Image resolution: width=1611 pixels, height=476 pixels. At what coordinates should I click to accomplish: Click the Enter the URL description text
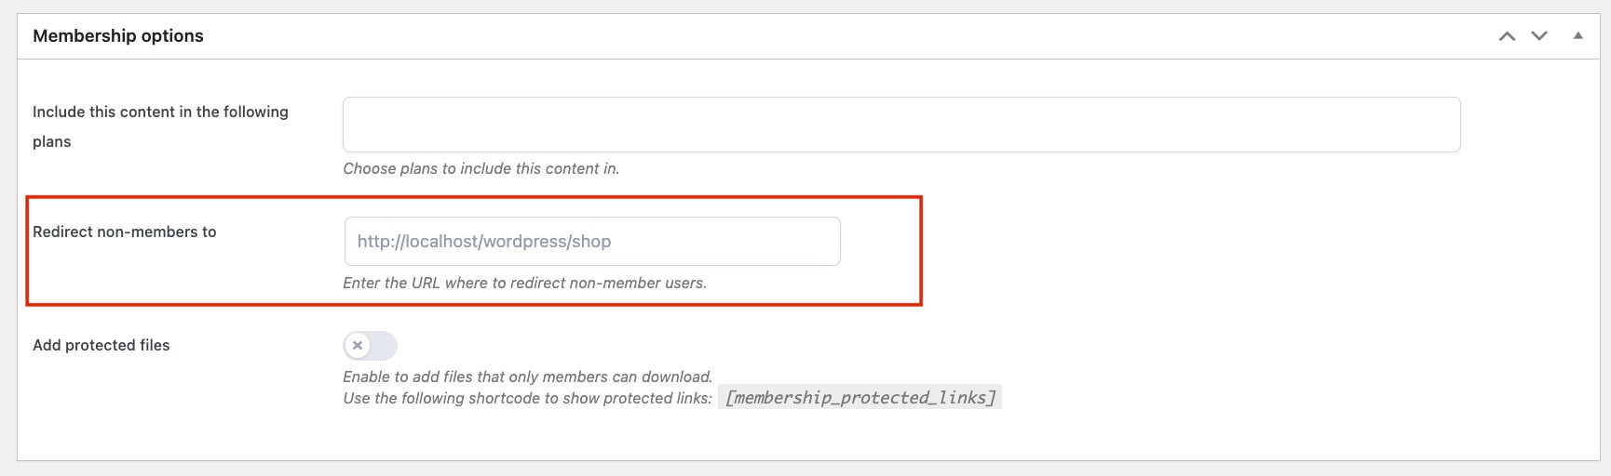click(x=524, y=283)
